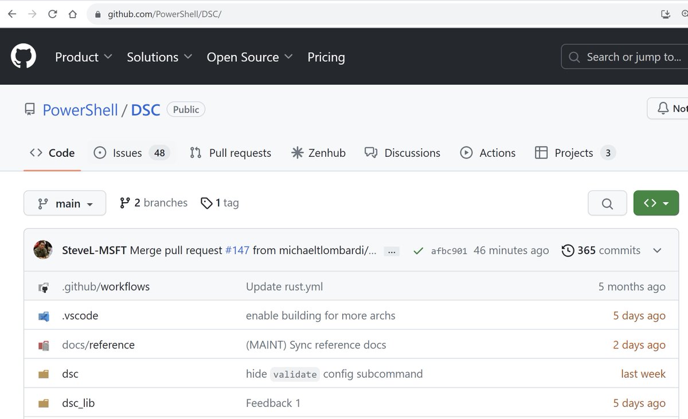Click the install app icon in address bar
Screen dimensions: 688x419
pos(666,14)
